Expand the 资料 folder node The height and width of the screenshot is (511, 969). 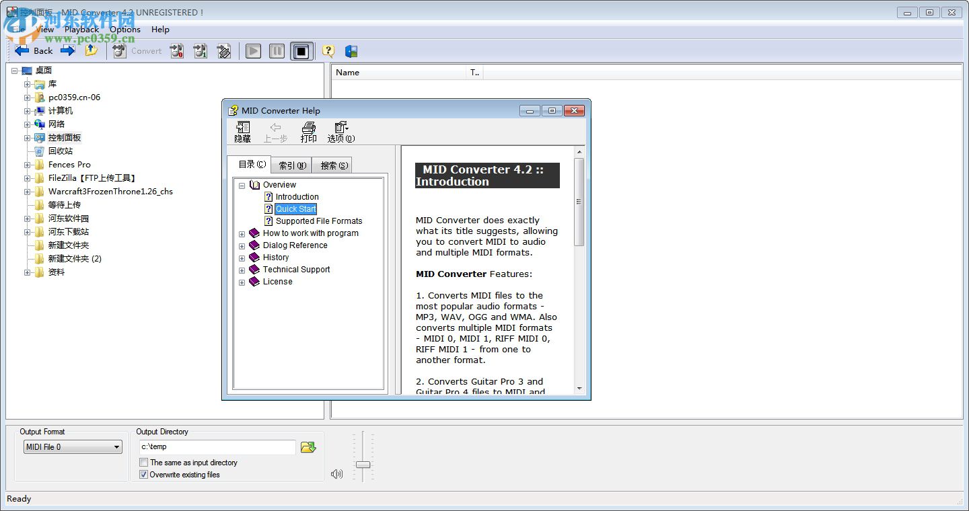coord(28,272)
